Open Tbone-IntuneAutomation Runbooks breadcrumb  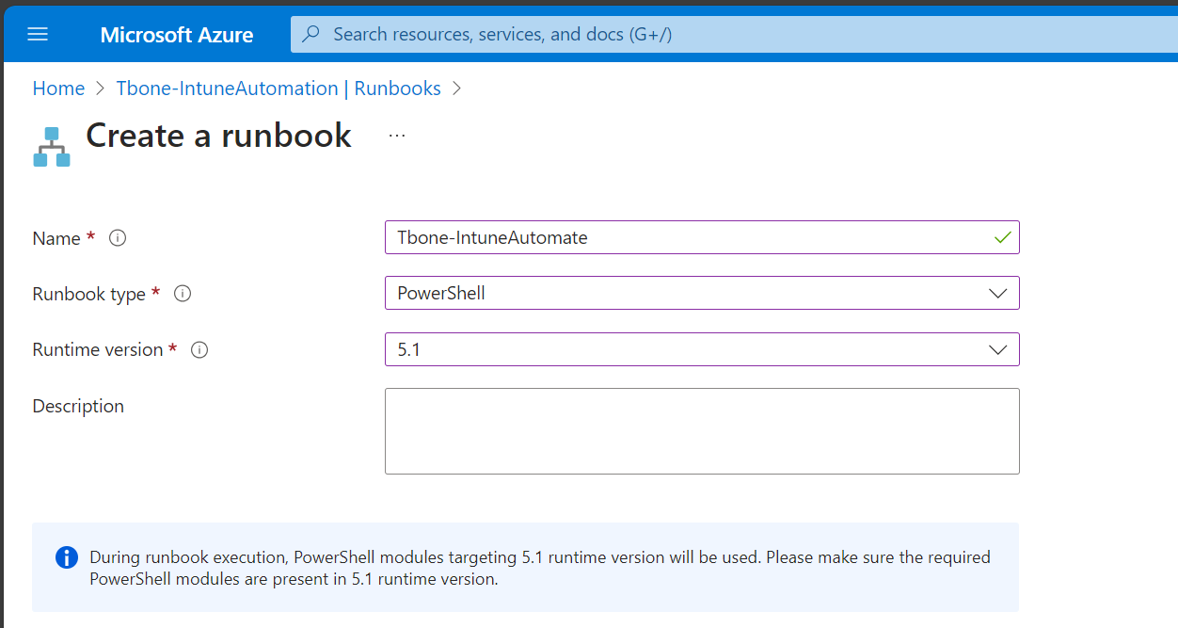click(279, 88)
